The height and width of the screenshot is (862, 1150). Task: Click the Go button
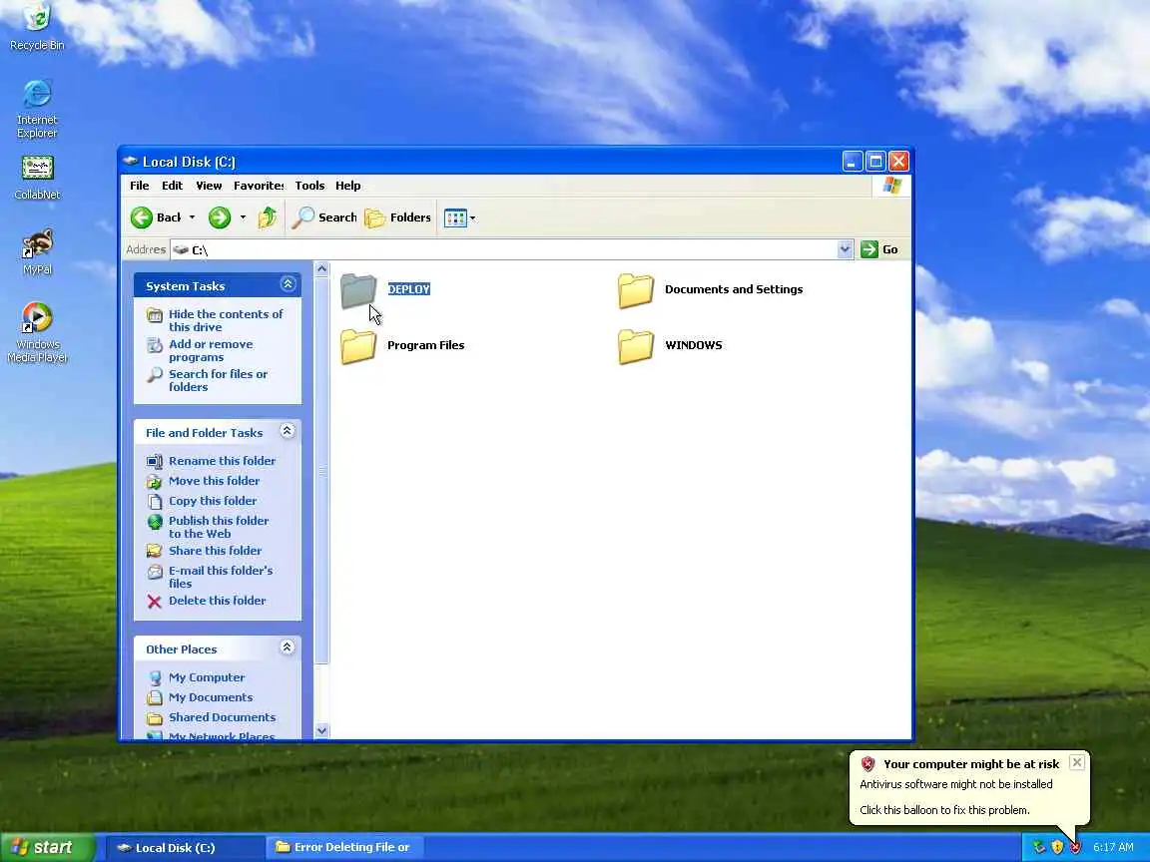[x=880, y=249]
